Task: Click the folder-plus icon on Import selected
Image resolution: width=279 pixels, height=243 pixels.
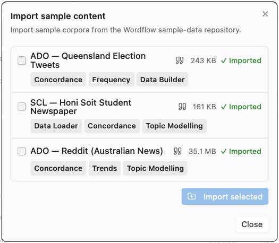Action: (192, 196)
